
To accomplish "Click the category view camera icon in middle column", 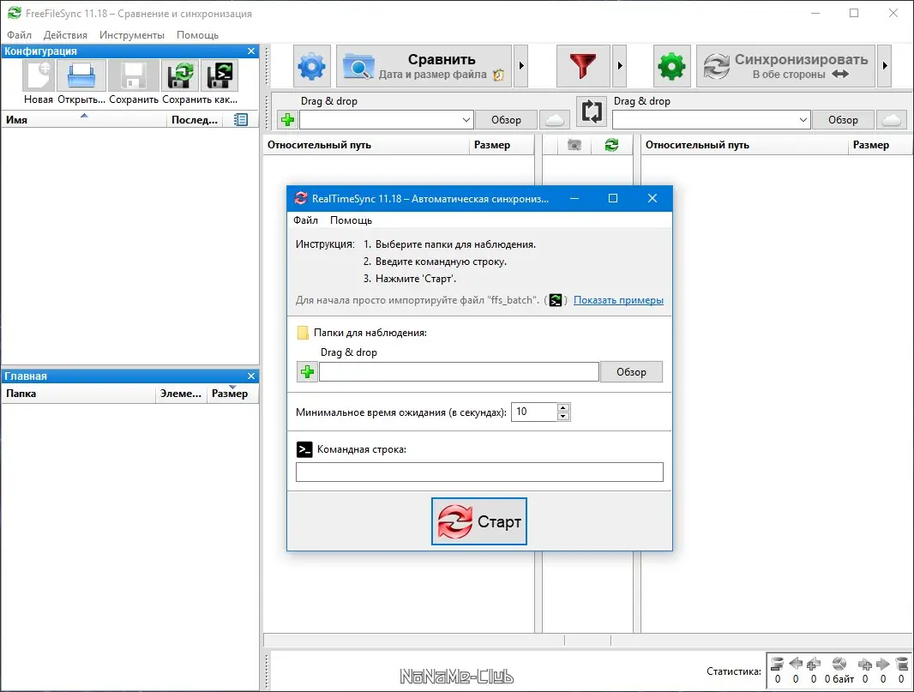I will pyautogui.click(x=574, y=145).
